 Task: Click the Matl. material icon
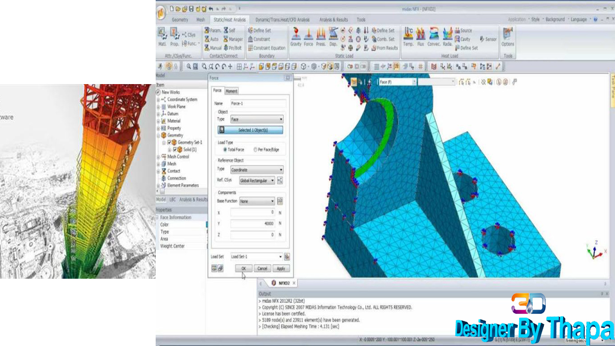point(162,37)
